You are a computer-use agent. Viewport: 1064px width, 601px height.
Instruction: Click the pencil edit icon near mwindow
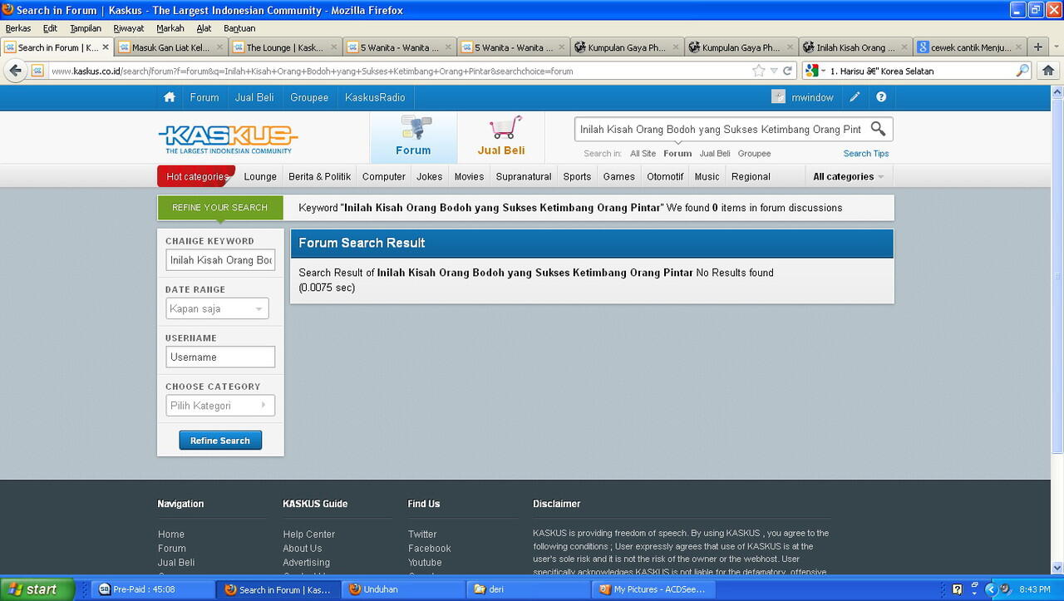point(855,97)
